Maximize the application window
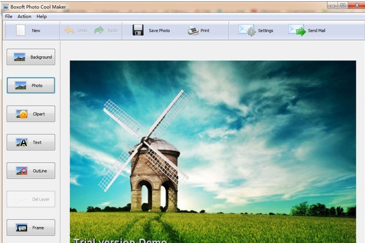This screenshot has height=243, width=365. tap(343, 6)
